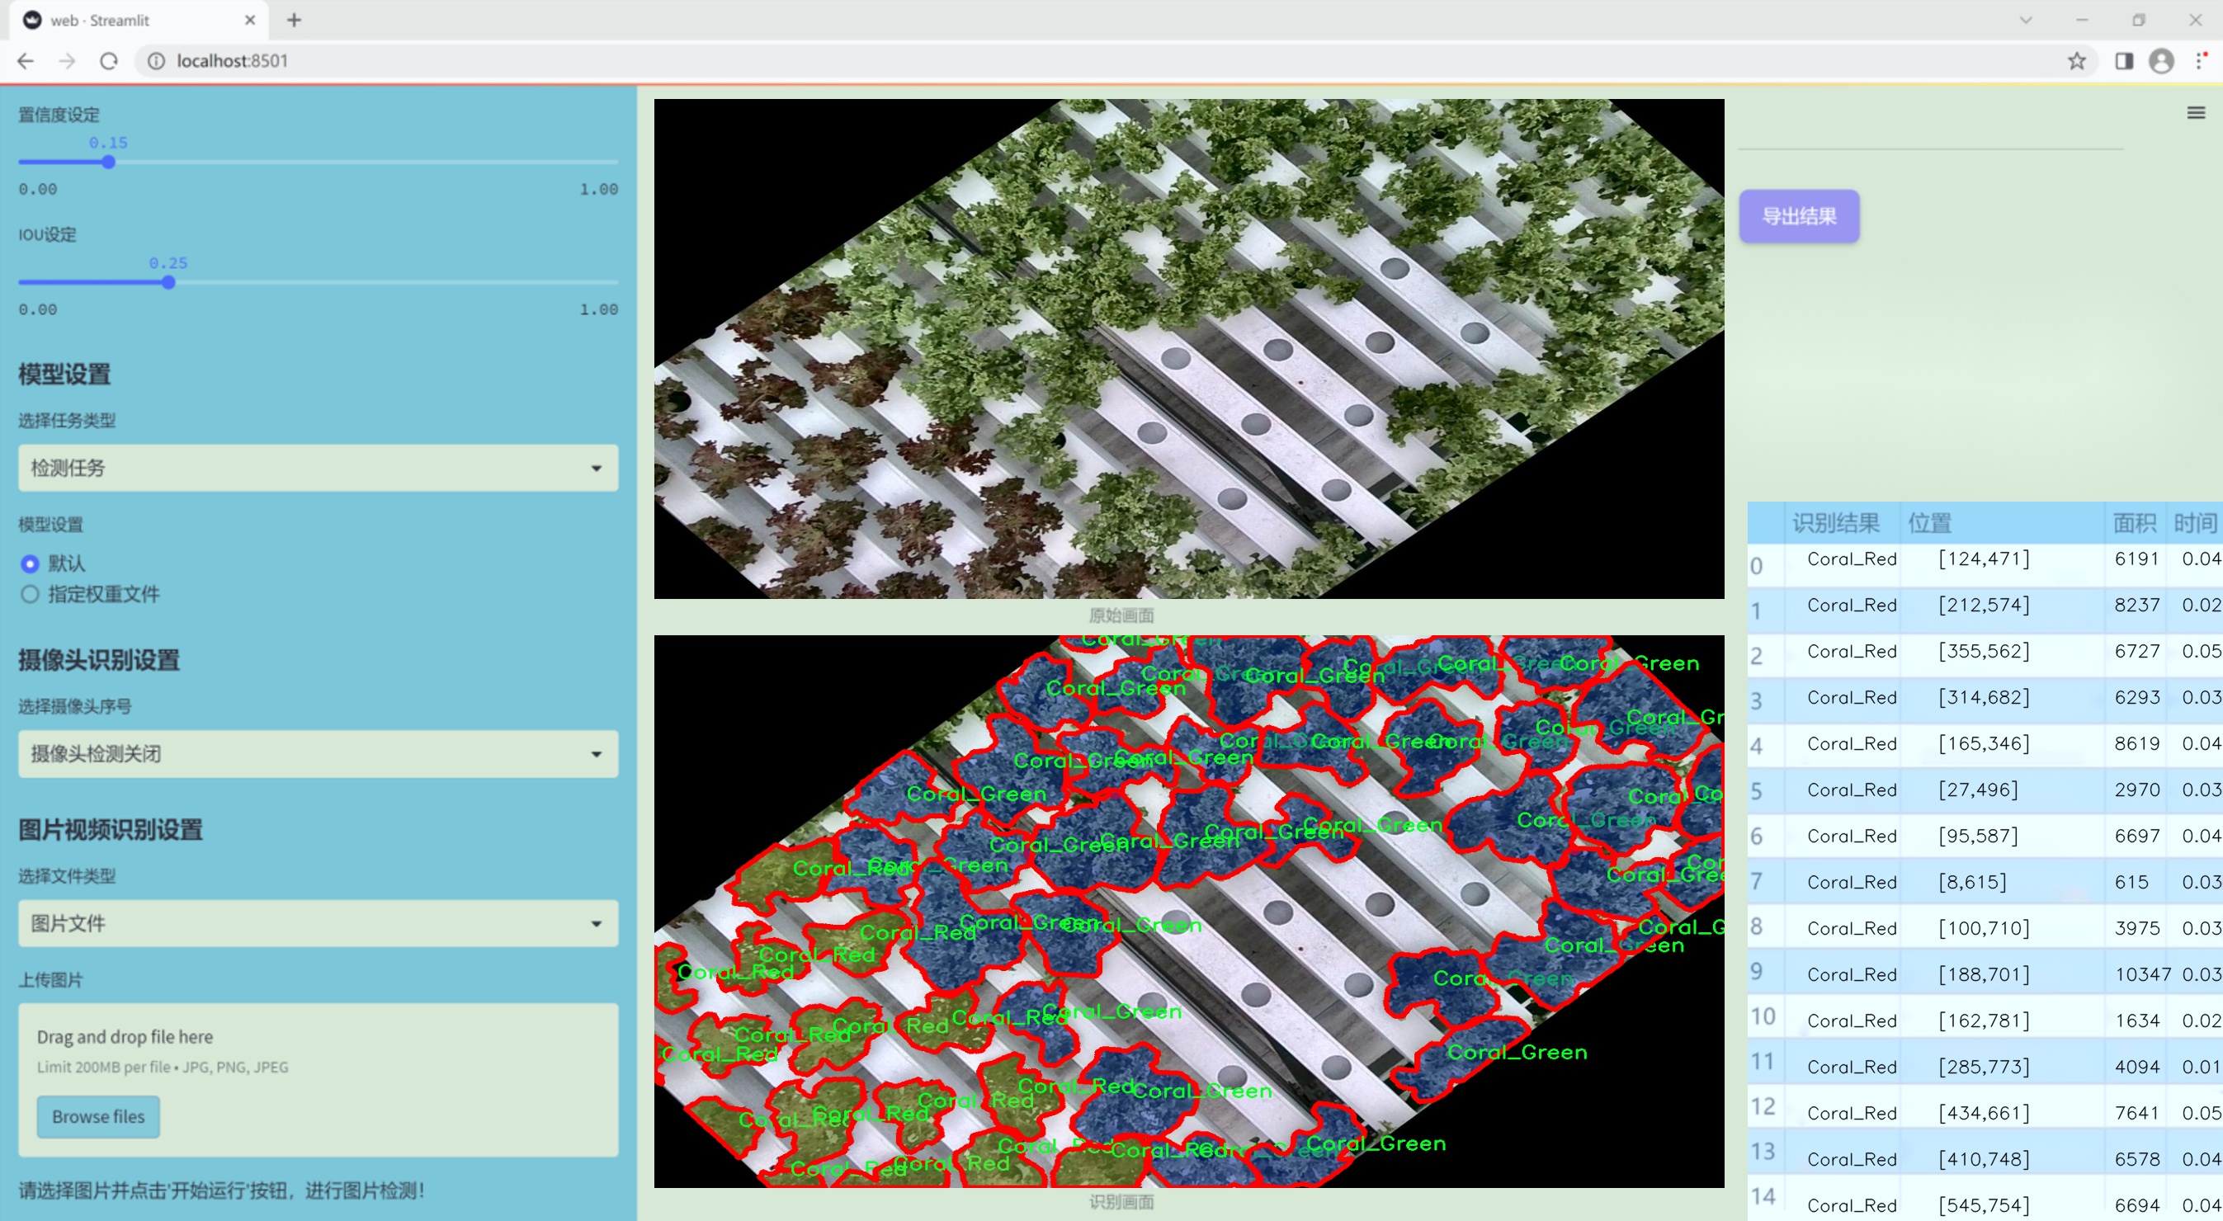The width and height of the screenshot is (2223, 1221).
Task: Open the Streamlit hamburger menu
Action: click(2196, 113)
